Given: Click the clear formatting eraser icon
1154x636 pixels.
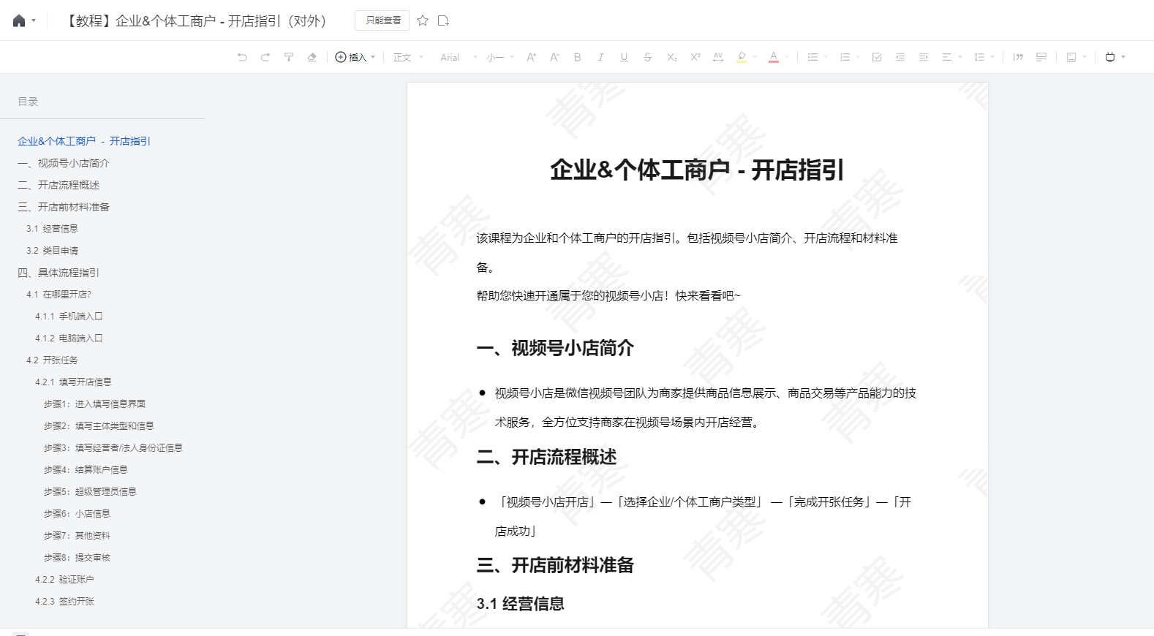Looking at the screenshot, I should [x=312, y=57].
